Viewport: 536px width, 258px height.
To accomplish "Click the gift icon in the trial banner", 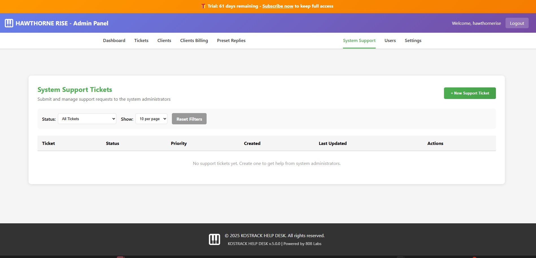I will 203,6.
